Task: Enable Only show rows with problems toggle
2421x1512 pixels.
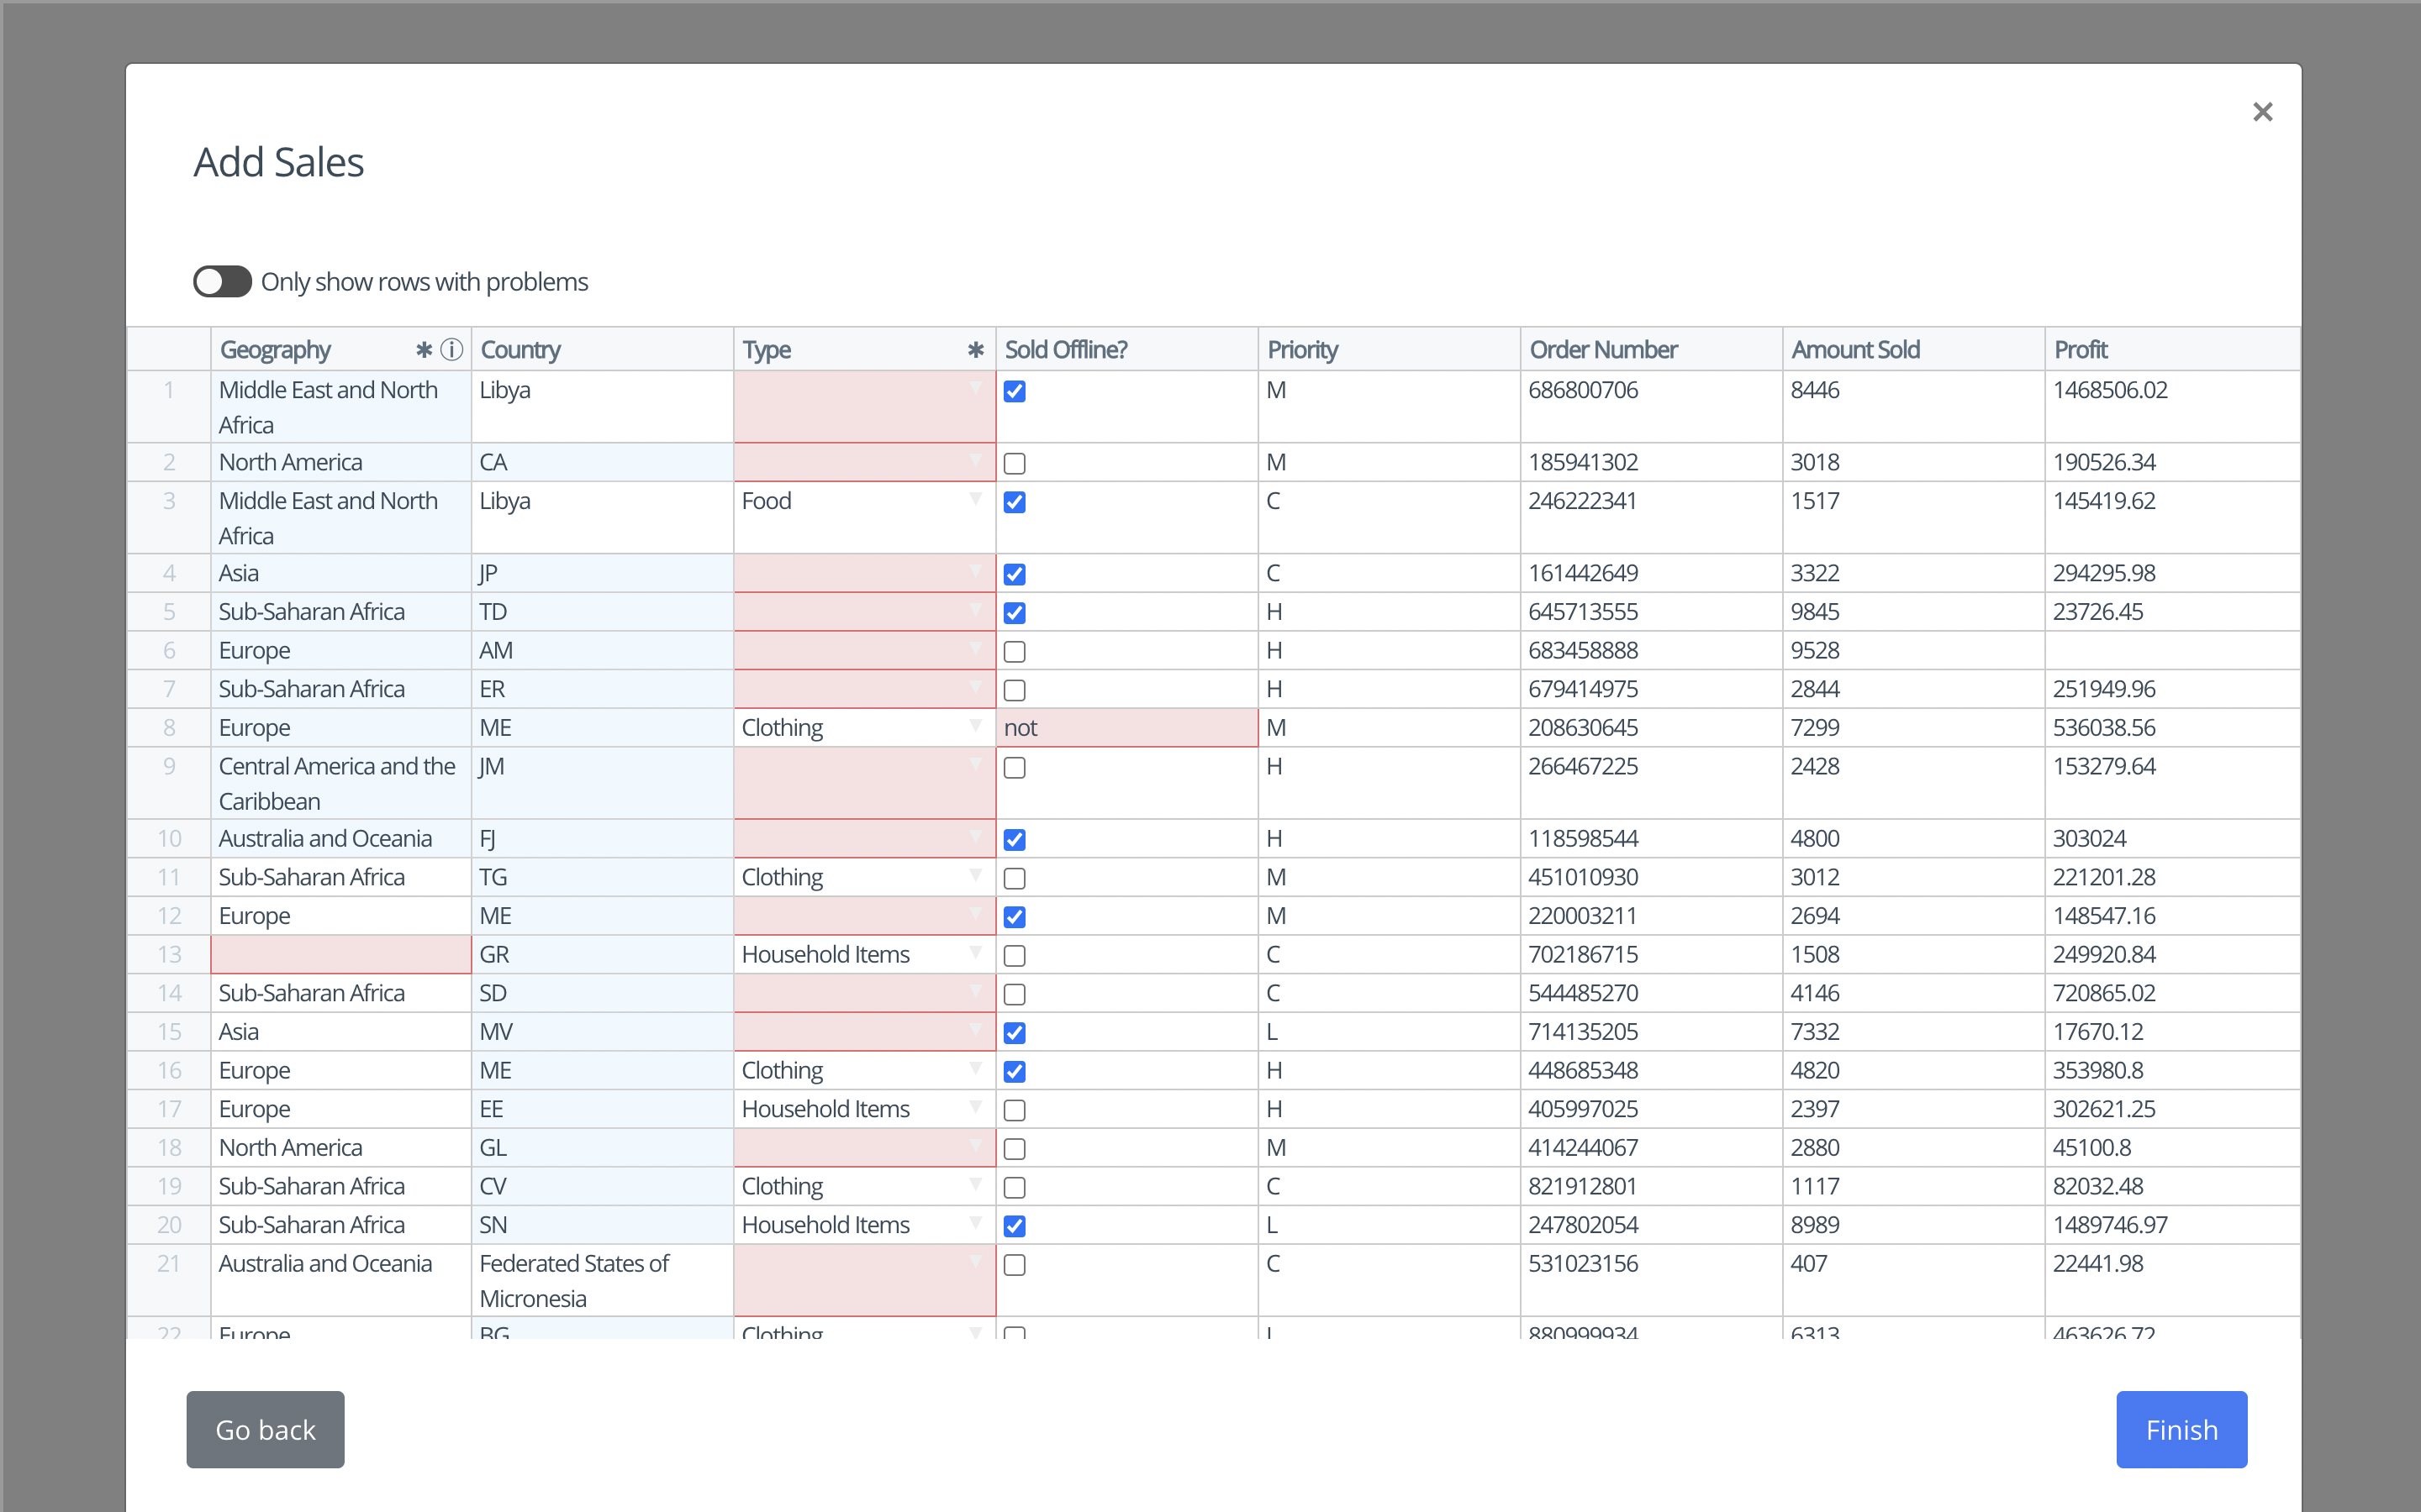Action: tap(222, 282)
